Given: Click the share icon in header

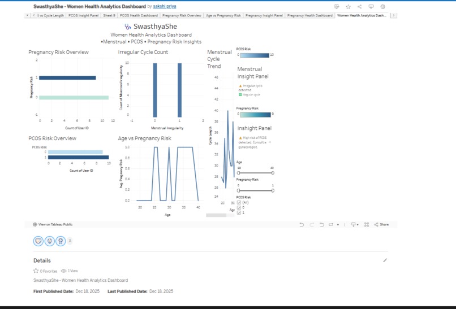Looking at the screenshot, I should [359, 7].
